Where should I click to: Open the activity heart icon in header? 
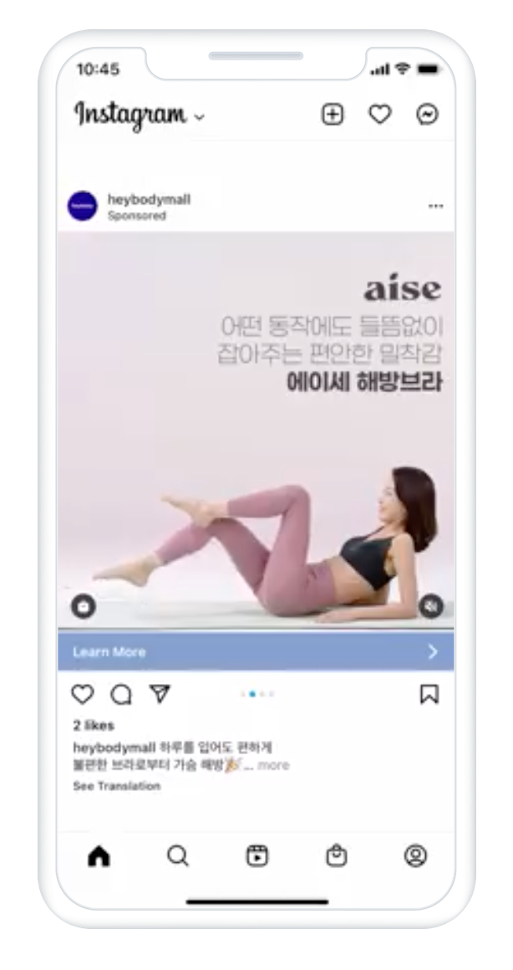[380, 115]
